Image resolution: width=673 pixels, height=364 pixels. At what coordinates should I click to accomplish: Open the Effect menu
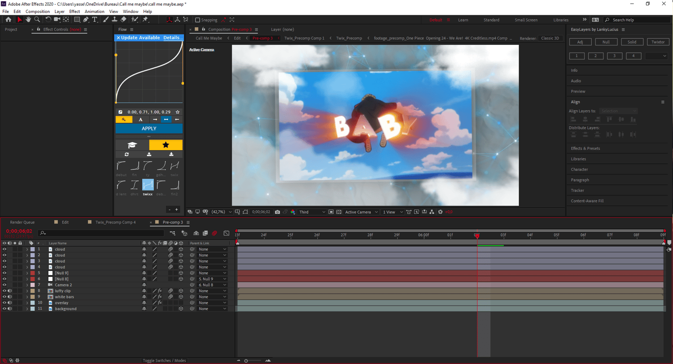[x=74, y=11]
